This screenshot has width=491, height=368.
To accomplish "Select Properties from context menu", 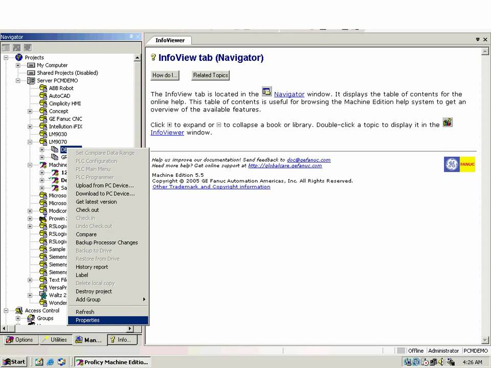I will click(108, 320).
